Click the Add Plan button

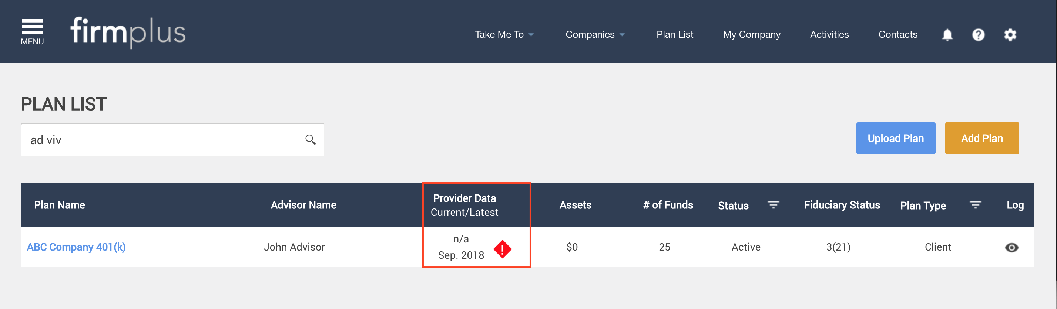click(x=982, y=138)
